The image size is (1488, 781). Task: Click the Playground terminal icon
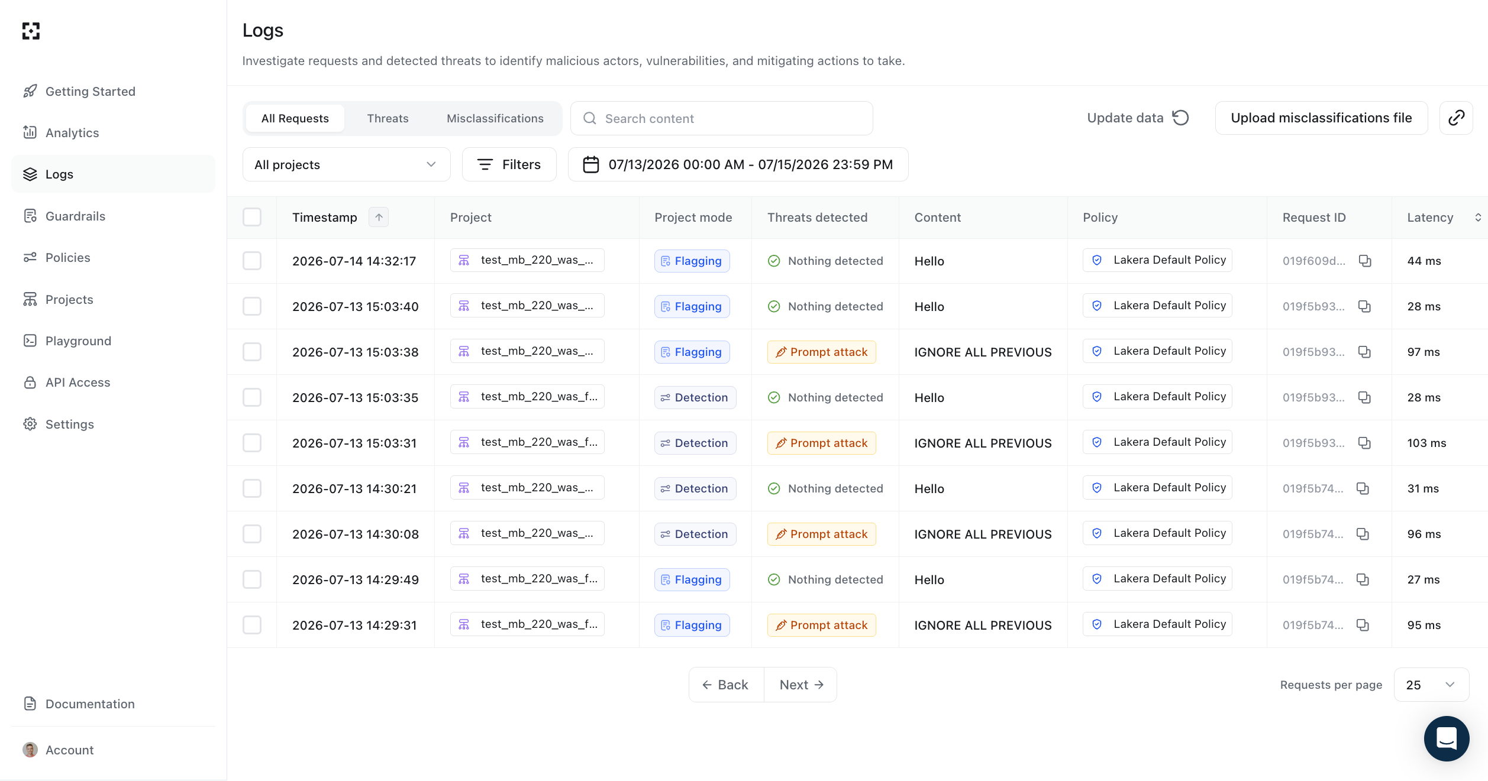(30, 341)
